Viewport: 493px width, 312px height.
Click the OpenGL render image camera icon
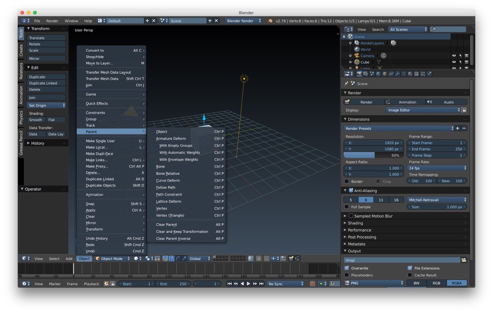(x=291, y=258)
